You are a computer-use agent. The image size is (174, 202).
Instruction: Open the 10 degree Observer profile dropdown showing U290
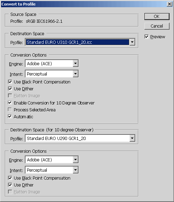80,138
